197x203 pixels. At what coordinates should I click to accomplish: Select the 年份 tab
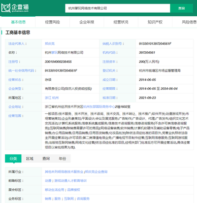(62, 158)
